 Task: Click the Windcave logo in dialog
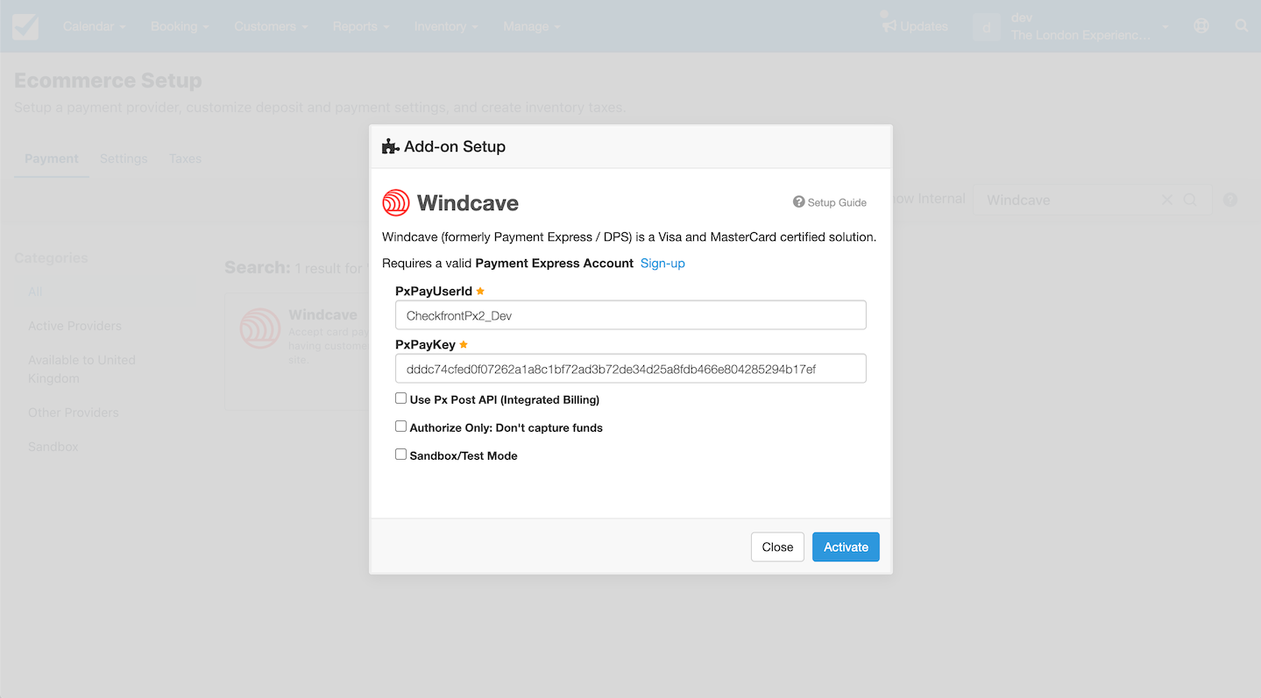pos(396,202)
